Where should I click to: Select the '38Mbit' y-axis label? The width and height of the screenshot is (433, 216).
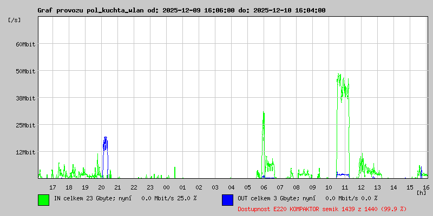25,98
